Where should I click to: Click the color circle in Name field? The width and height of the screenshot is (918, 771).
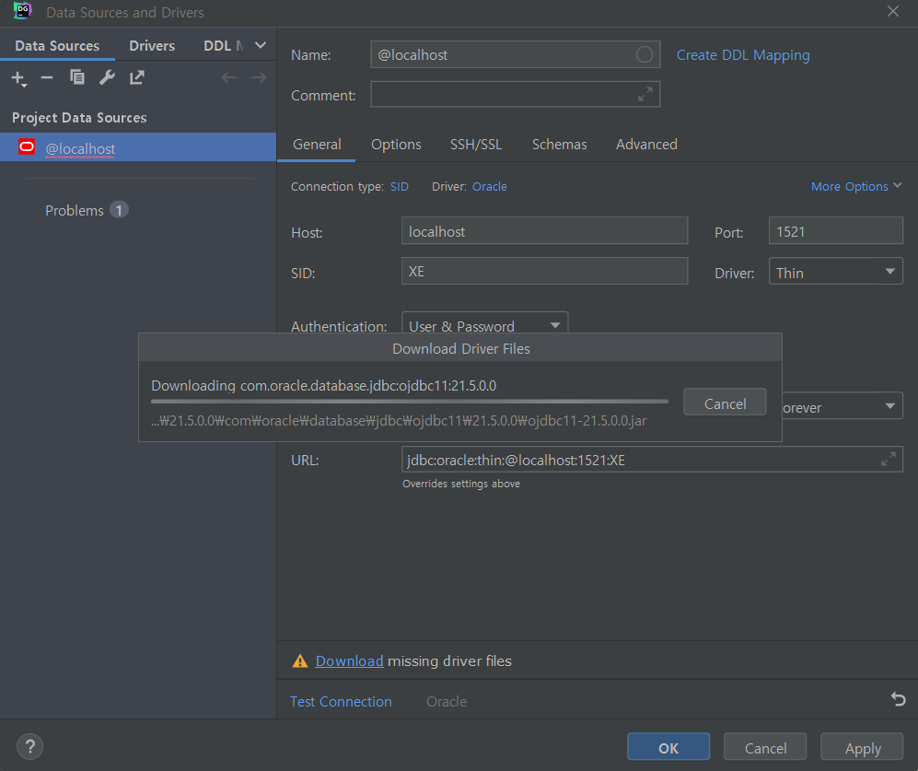tap(644, 54)
